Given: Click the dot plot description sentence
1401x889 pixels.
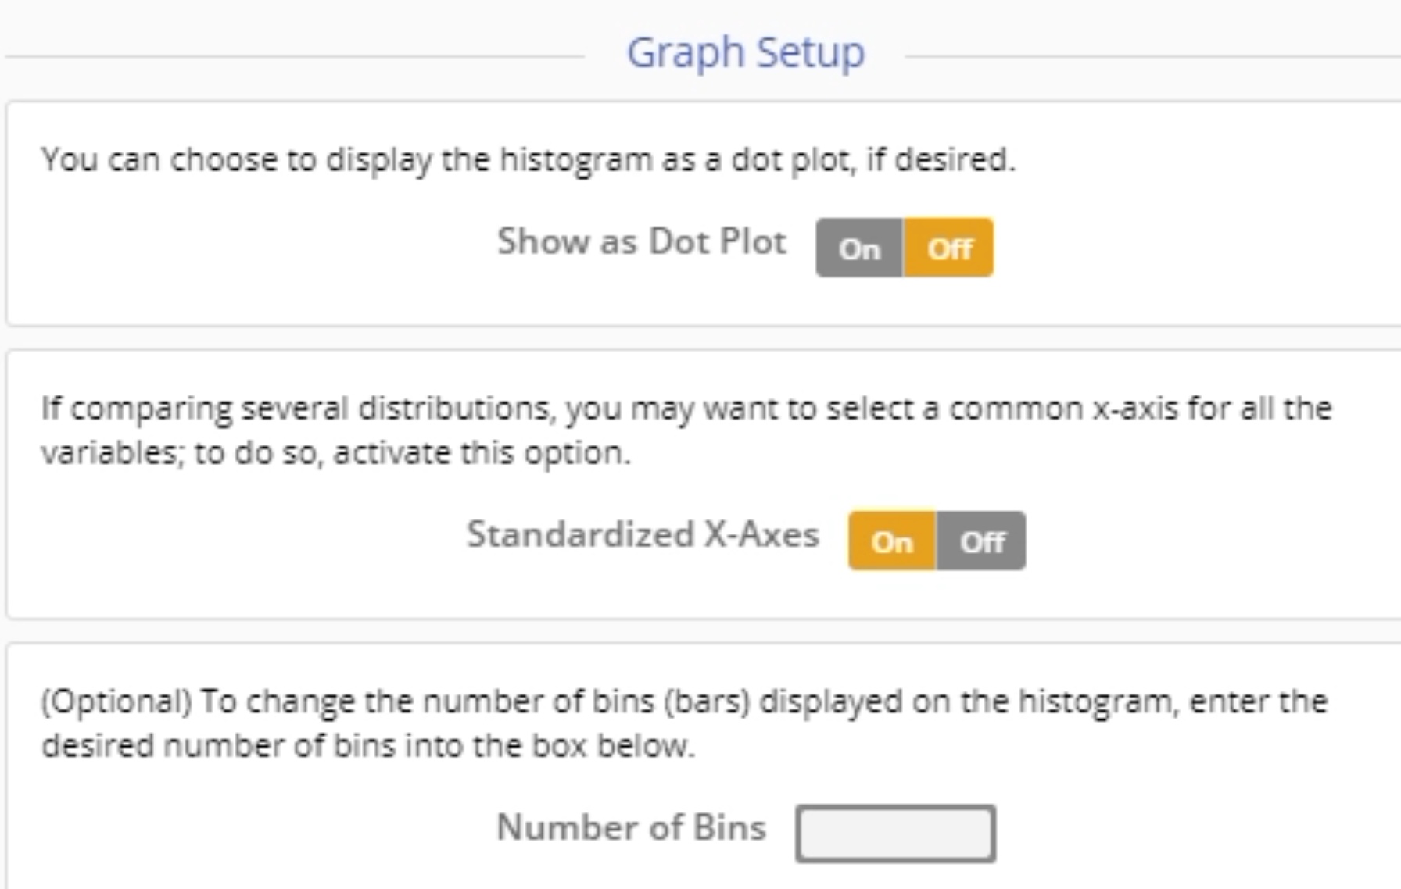Looking at the screenshot, I should (x=528, y=159).
